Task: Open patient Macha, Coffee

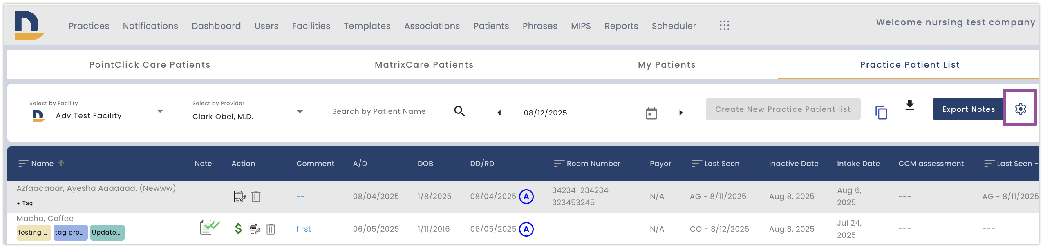Action: tap(45, 219)
